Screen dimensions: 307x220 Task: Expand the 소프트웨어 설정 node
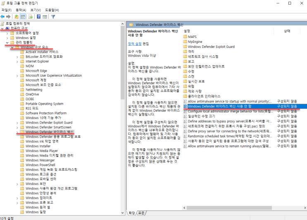tap(7, 33)
